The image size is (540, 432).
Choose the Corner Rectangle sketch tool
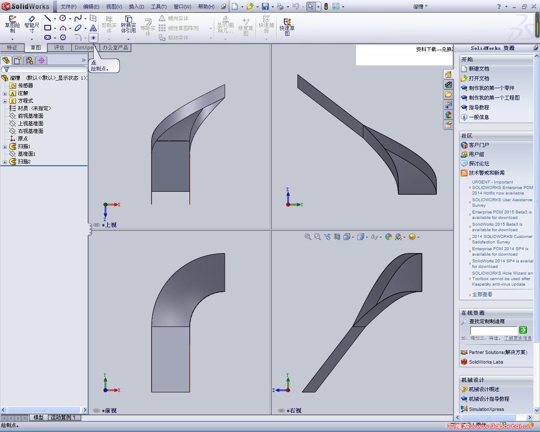pos(48,28)
